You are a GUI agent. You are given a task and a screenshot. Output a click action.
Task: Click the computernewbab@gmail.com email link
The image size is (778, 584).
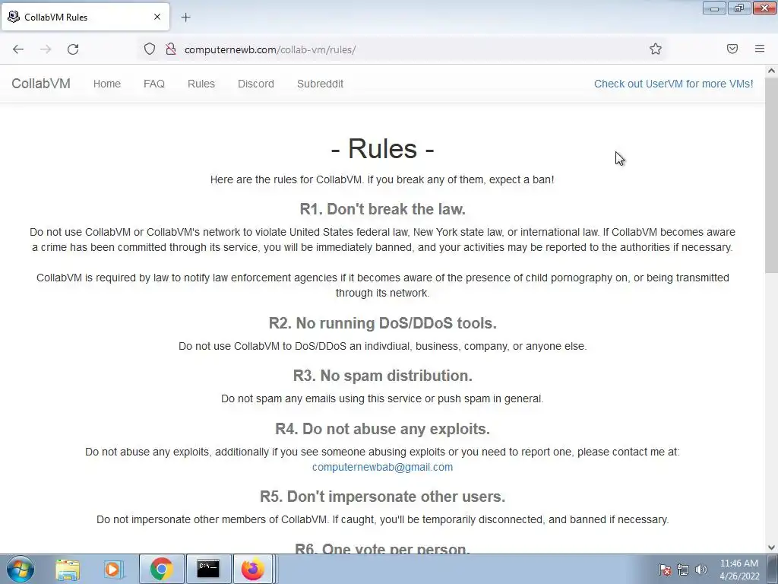(383, 468)
